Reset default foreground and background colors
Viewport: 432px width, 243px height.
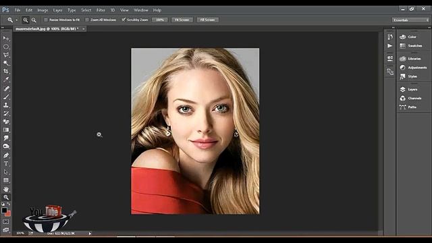click(3, 204)
